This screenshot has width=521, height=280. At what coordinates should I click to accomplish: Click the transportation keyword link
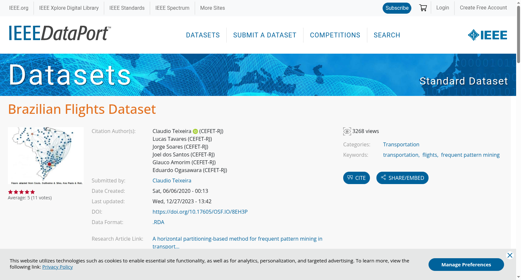pyautogui.click(x=401, y=155)
